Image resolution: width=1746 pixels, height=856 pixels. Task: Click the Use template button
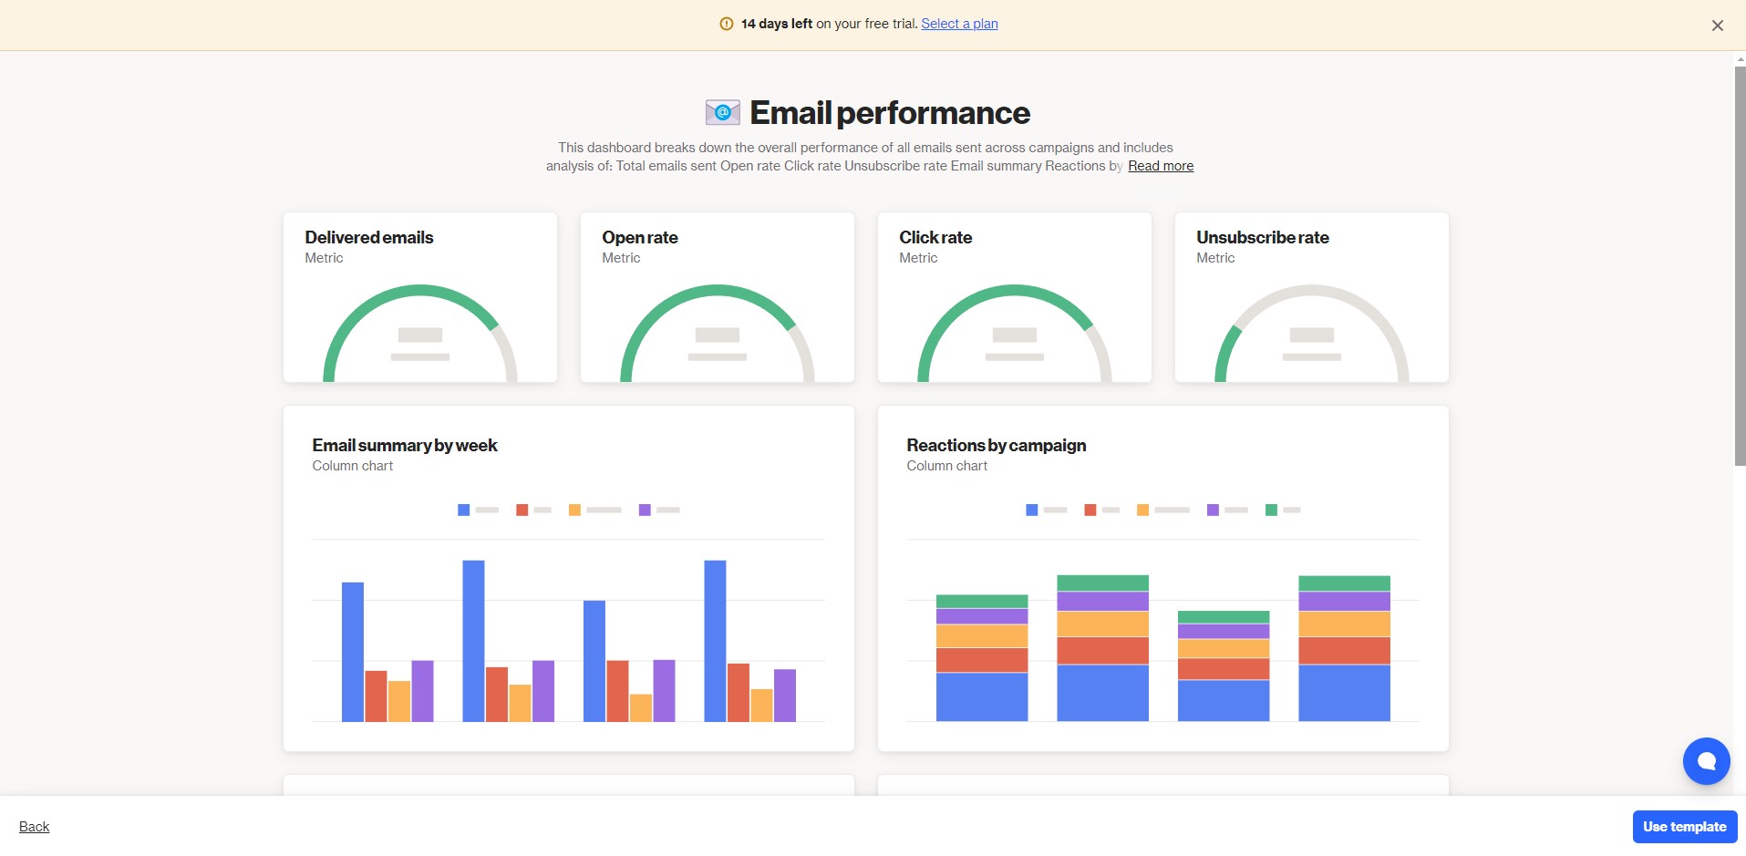pos(1685,827)
